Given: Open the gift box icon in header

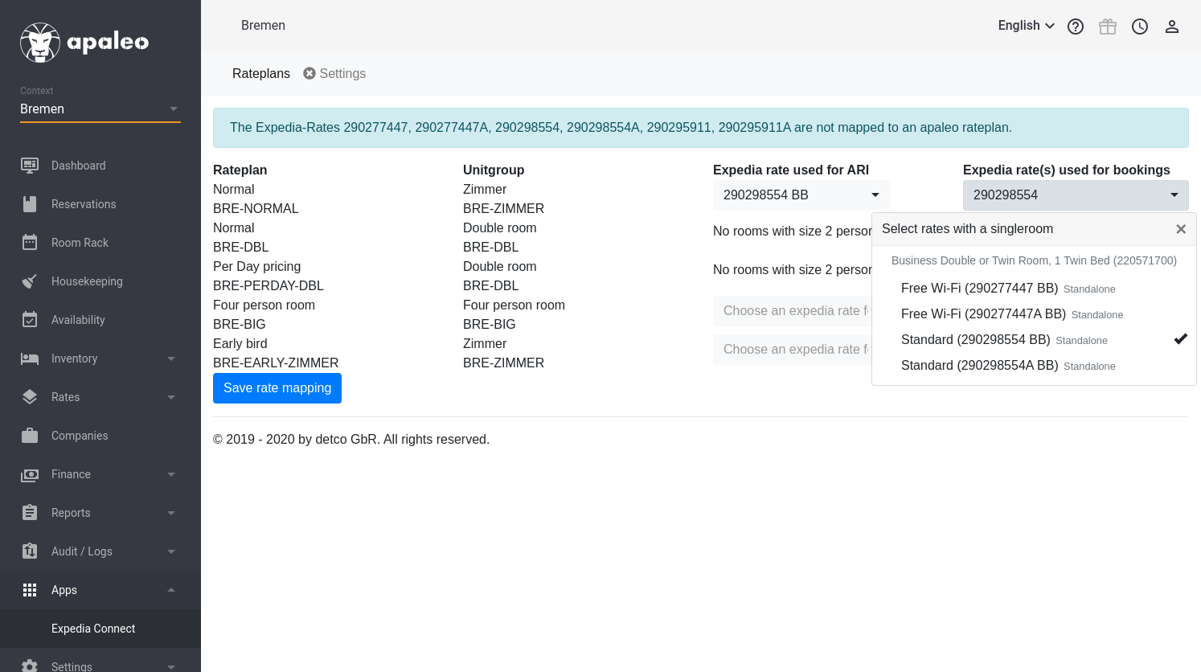Looking at the screenshot, I should point(1108,27).
